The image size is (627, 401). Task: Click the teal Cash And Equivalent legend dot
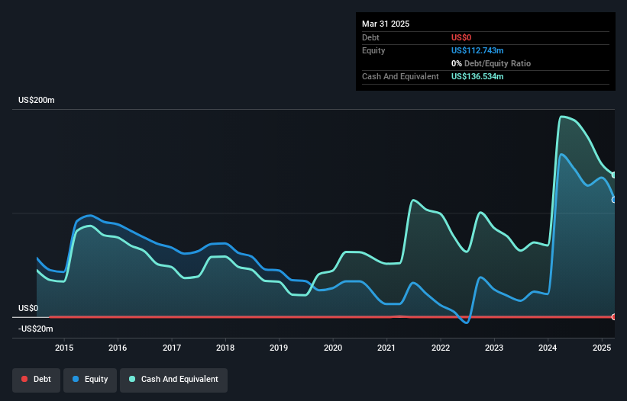[132, 379]
